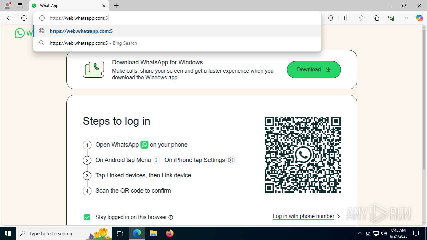Open the network status tray icon

point(376,233)
